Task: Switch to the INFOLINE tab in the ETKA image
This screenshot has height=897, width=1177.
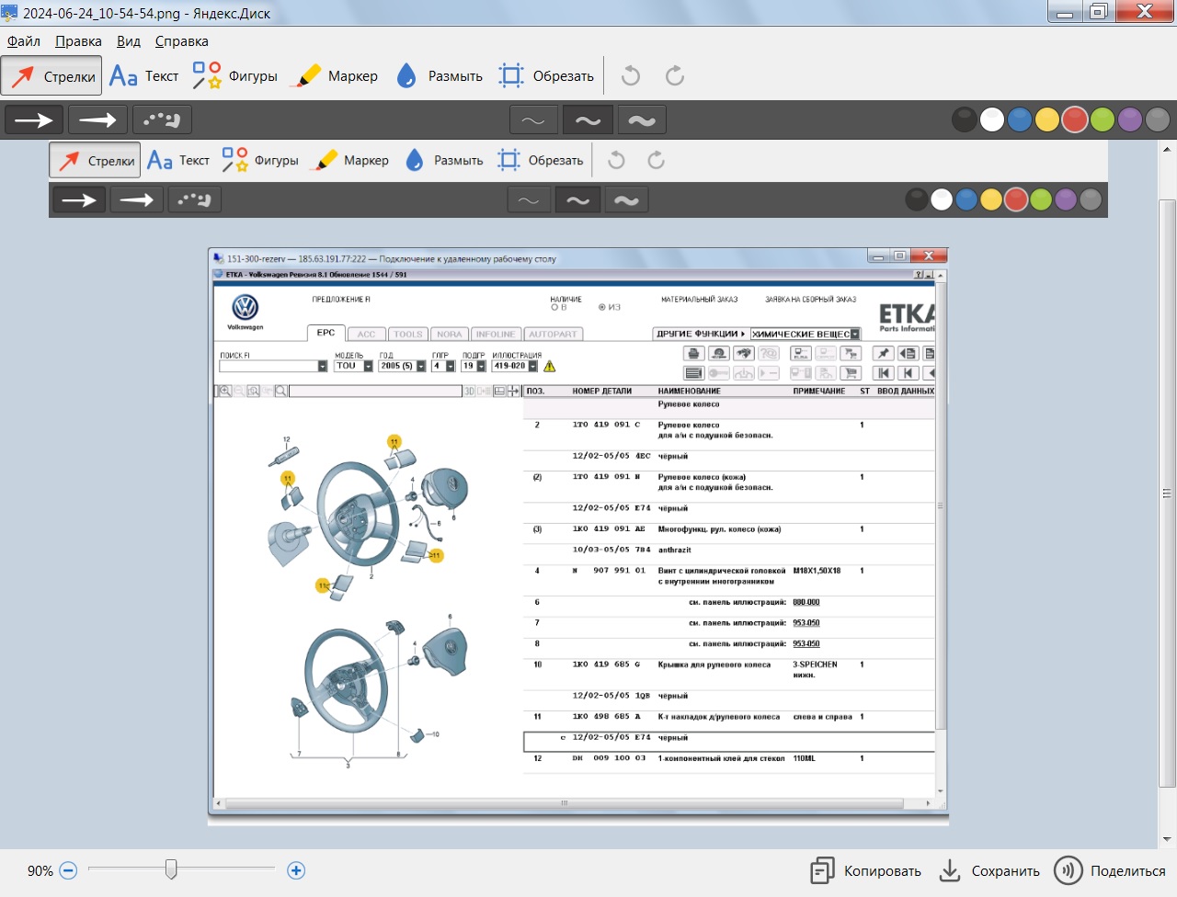Action: pyautogui.click(x=496, y=335)
